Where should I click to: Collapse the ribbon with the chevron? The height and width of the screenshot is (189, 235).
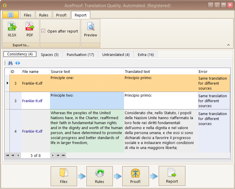coord(228,45)
